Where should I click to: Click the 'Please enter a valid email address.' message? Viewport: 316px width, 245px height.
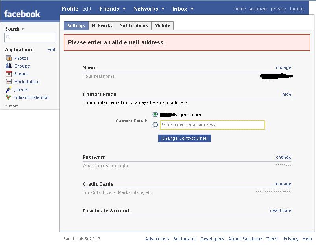click(116, 42)
